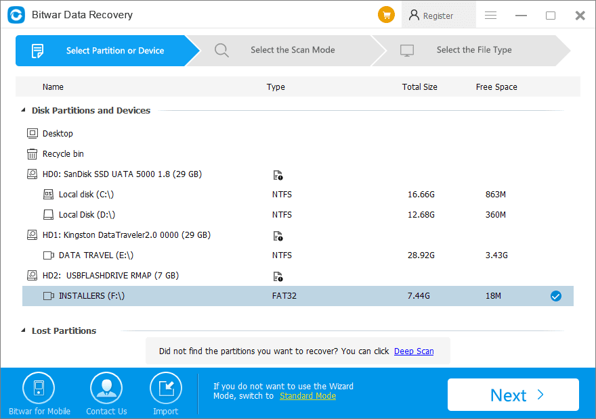The image size is (596, 419).
Task: Click the Local disk C: drive icon
Action: coord(48,195)
